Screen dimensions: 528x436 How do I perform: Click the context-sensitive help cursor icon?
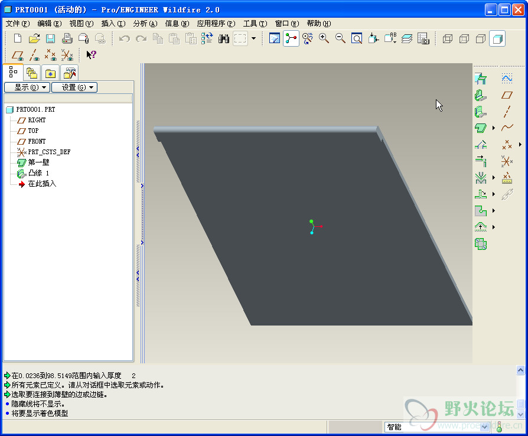coord(91,55)
